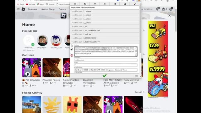201x113 pixels.
Task: Open the Robux balance icon
Action: pyautogui.click(x=163, y=9)
